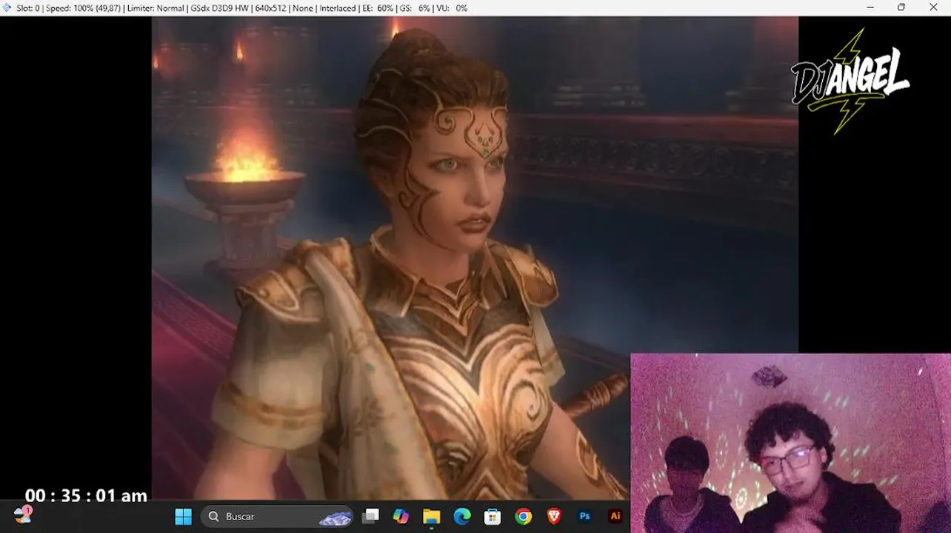Launch Google Chrome from the taskbar
The width and height of the screenshot is (951, 533).
point(524,517)
